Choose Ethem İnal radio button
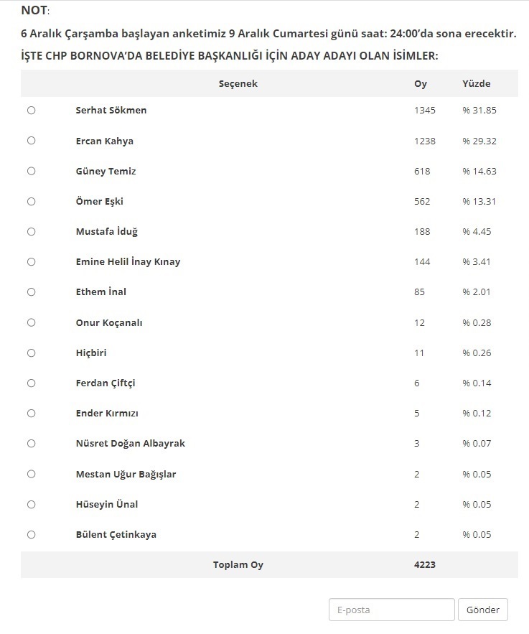Image resolution: width=529 pixels, height=634 pixels. coord(31,292)
